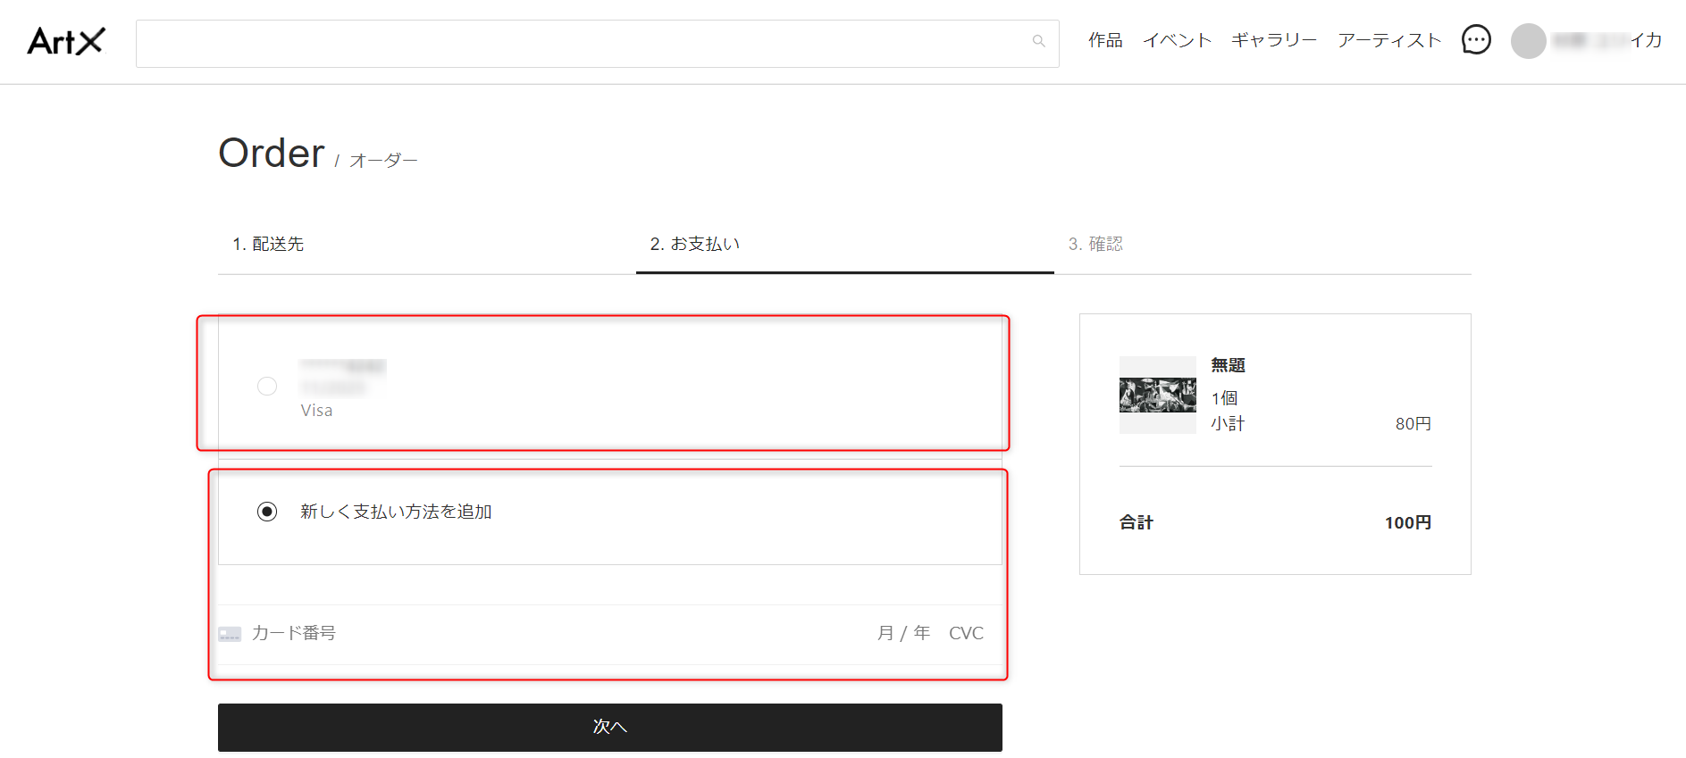Go to step 1. 配送先 tab
1686x758 pixels.
point(427,245)
